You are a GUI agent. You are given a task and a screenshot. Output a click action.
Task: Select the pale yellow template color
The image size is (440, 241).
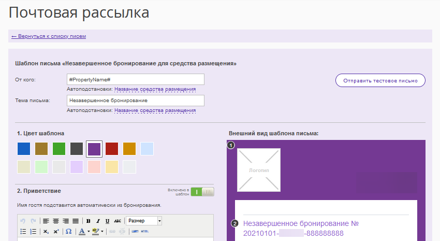[x=112, y=167]
